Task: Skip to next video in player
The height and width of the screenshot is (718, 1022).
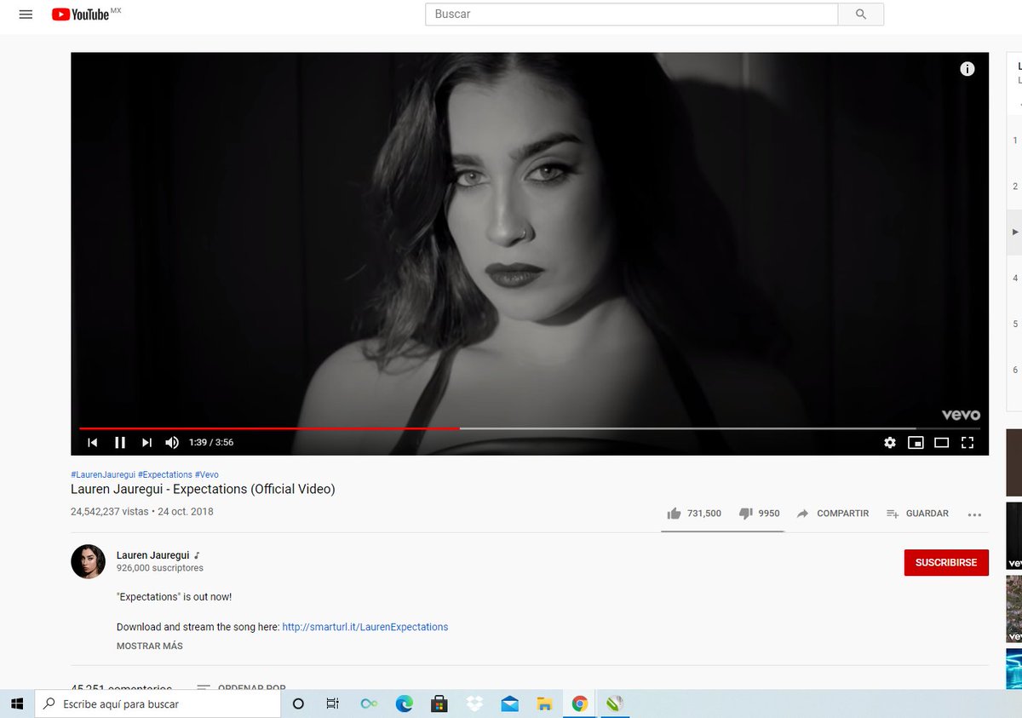Action: [146, 443]
